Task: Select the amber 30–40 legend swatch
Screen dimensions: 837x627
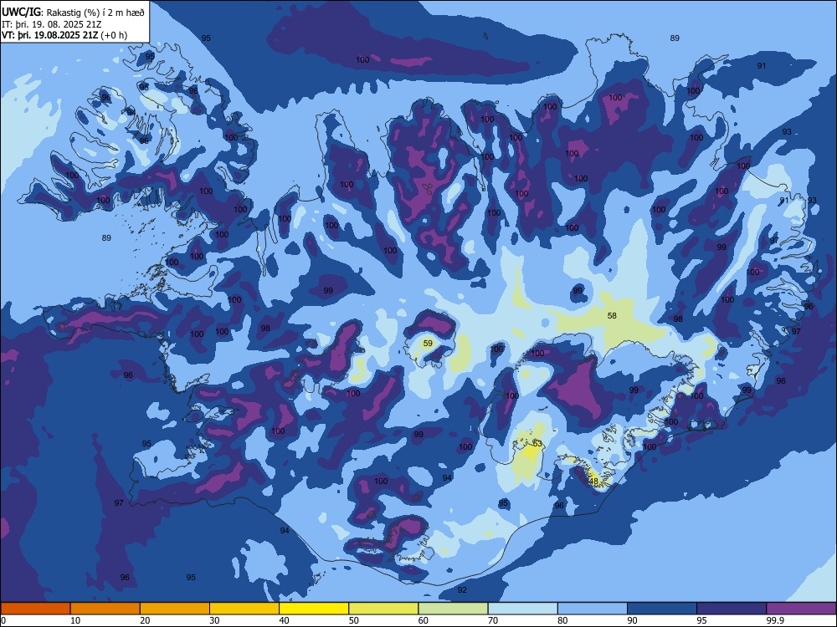Action: pos(244,609)
